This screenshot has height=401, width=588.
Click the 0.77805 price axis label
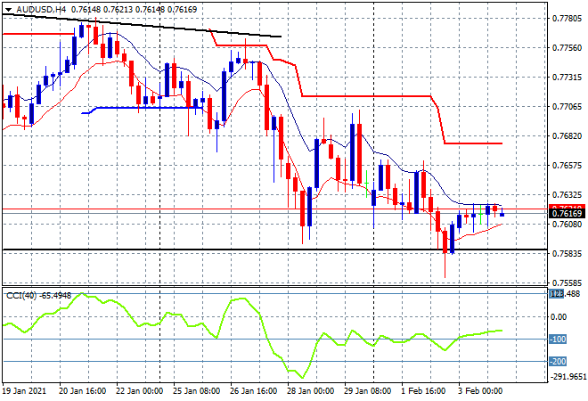tap(567, 18)
